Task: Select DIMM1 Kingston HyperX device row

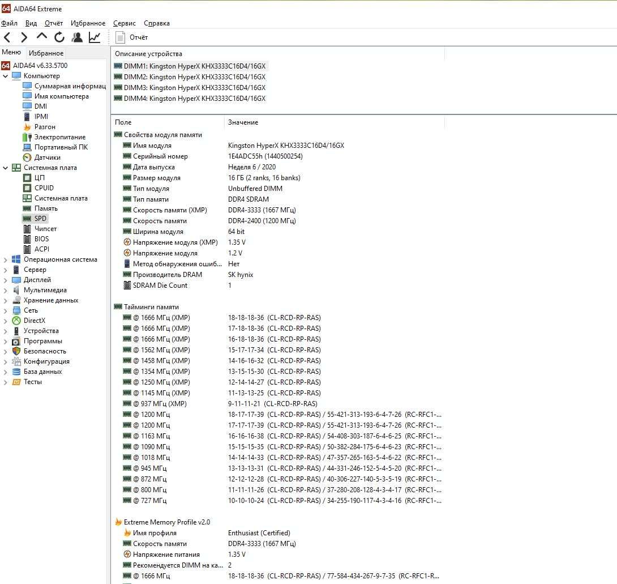Action: [x=190, y=66]
